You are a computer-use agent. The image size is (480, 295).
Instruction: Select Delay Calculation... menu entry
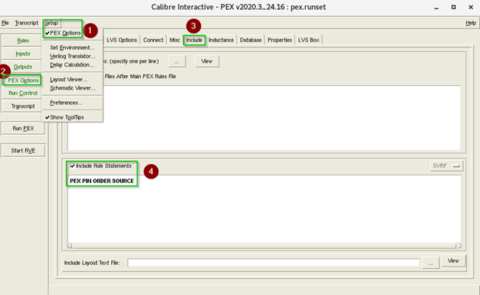point(72,64)
